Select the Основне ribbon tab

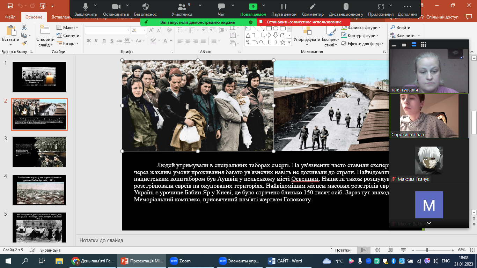click(34, 17)
